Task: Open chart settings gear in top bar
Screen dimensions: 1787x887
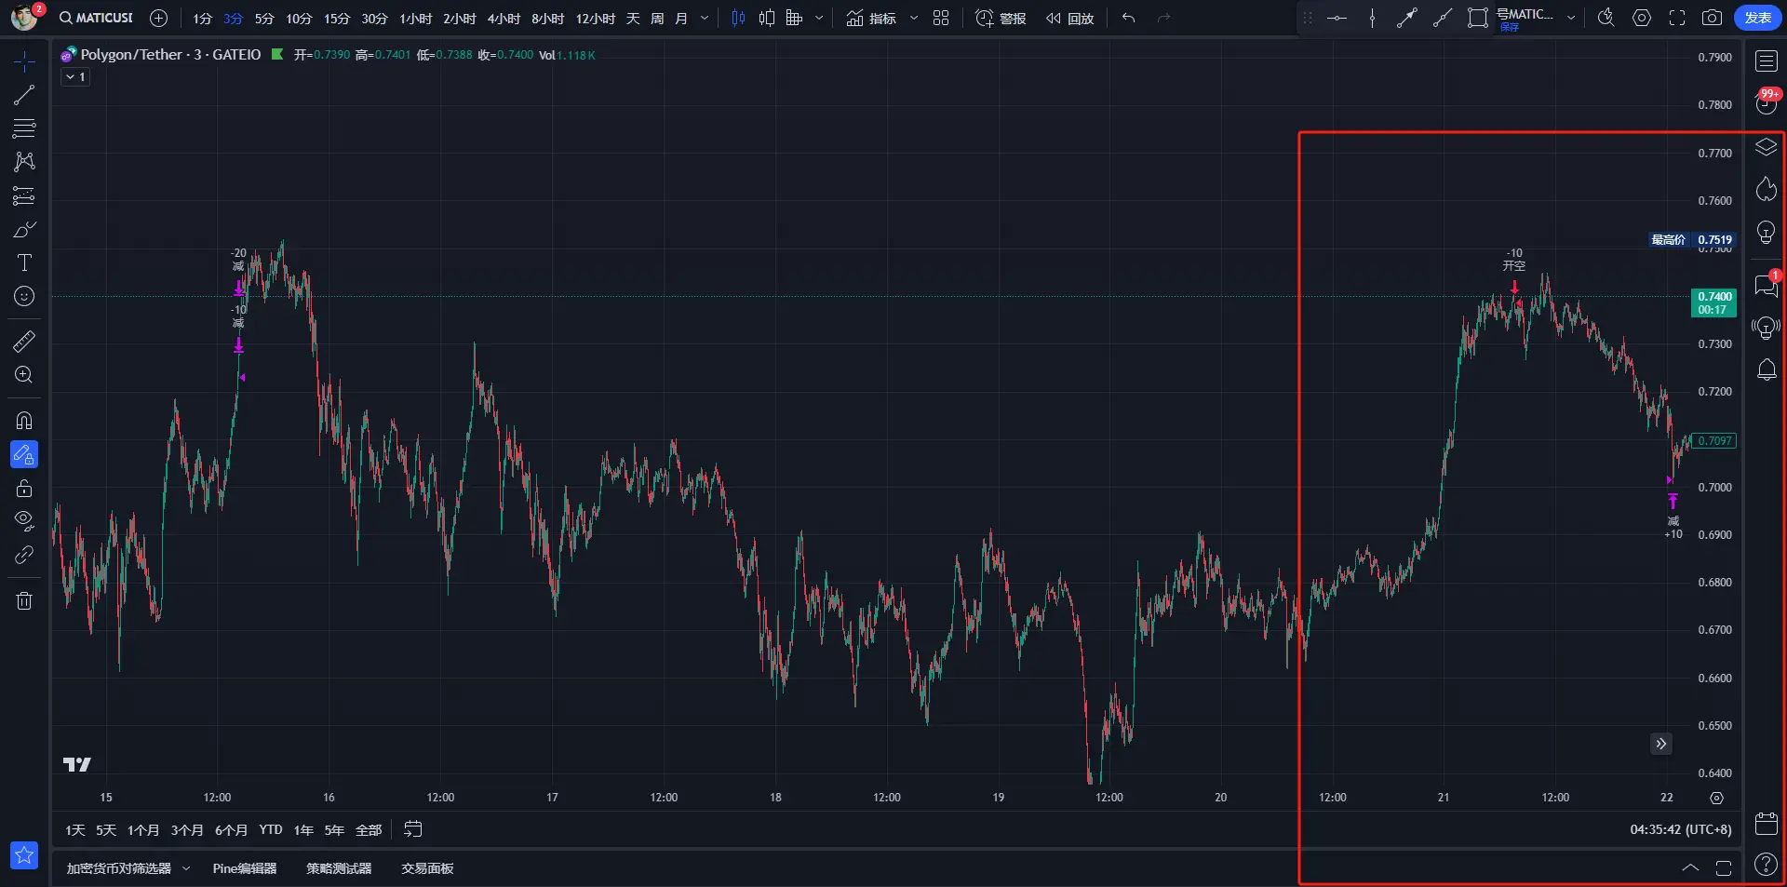Action: (x=1642, y=18)
